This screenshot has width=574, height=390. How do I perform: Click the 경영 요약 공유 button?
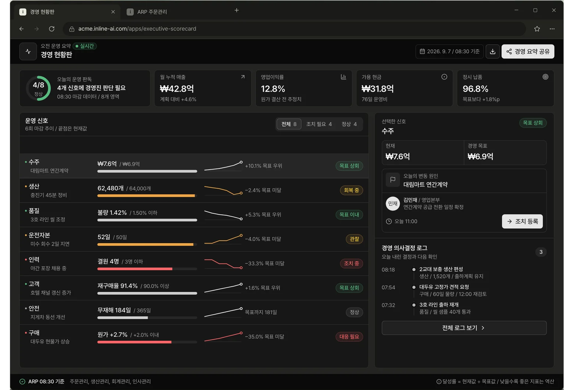click(x=528, y=52)
